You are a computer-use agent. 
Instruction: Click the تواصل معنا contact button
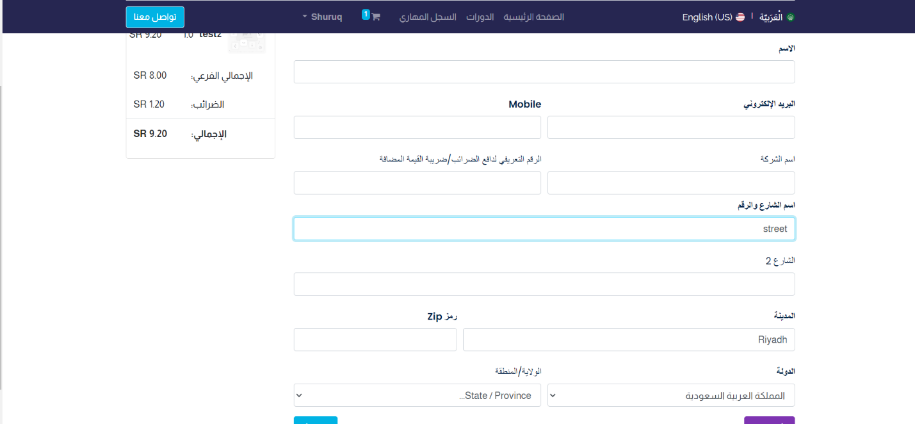(155, 17)
